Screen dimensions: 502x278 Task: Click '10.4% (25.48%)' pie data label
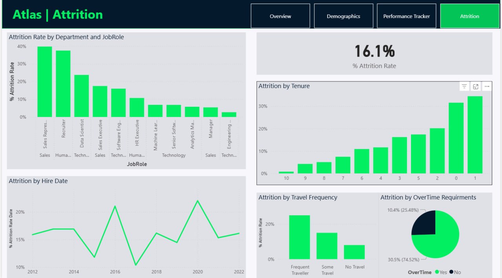tap(403, 210)
